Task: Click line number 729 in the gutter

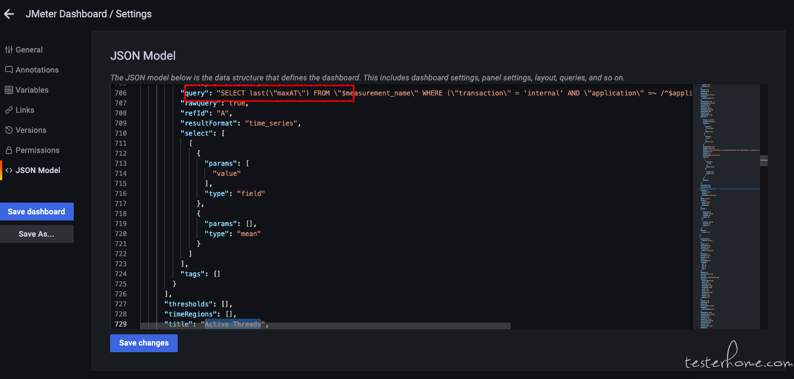Action: [x=120, y=324]
